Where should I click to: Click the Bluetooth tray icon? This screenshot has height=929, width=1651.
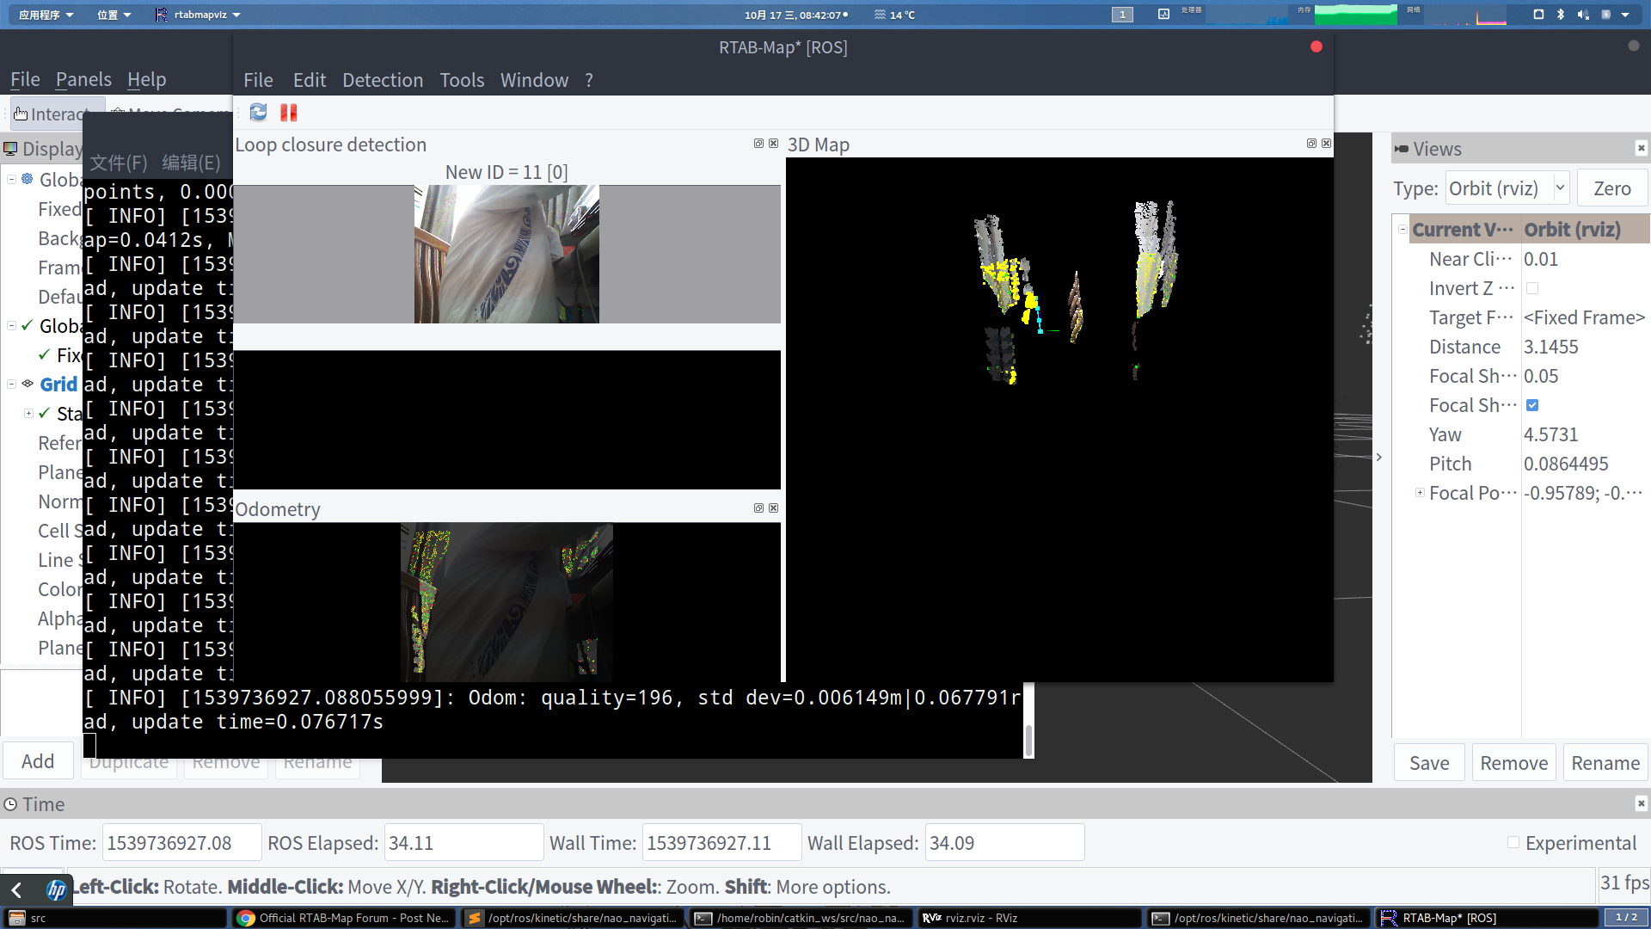[x=1561, y=15]
